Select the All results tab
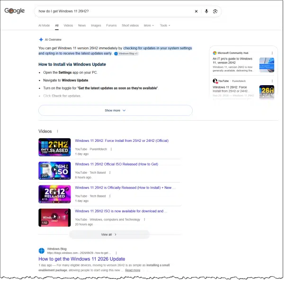The width and height of the screenshot is (284, 281). coord(57,26)
